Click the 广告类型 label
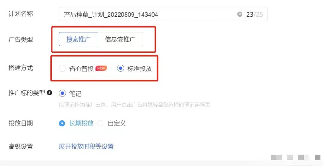Screen dimensions: 323x166 coord(21,39)
